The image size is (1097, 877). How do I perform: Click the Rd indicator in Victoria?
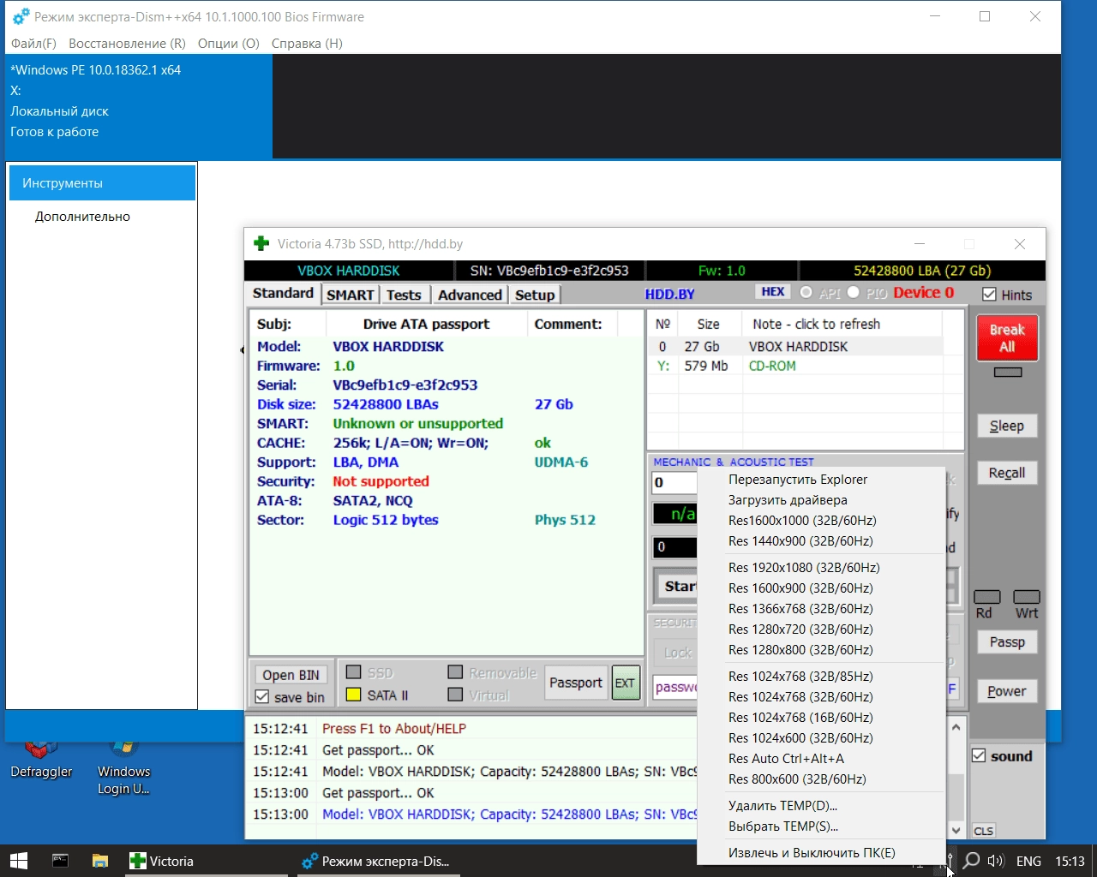(986, 597)
